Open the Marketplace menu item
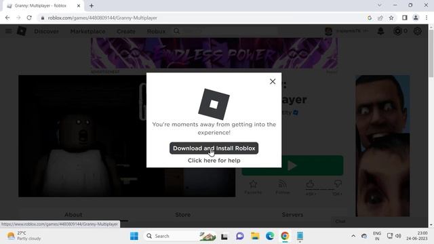 point(87,31)
